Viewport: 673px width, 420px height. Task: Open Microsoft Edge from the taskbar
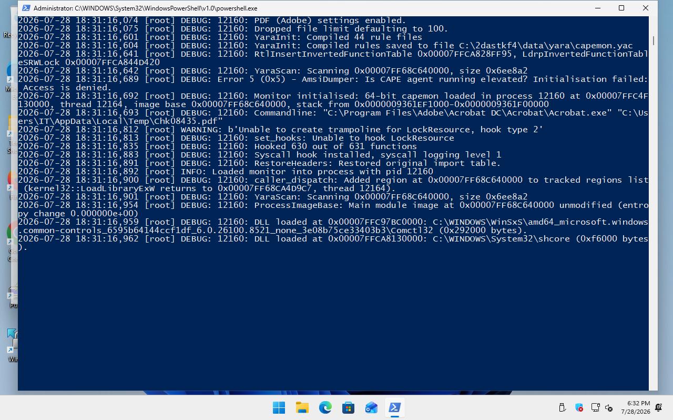click(x=325, y=407)
